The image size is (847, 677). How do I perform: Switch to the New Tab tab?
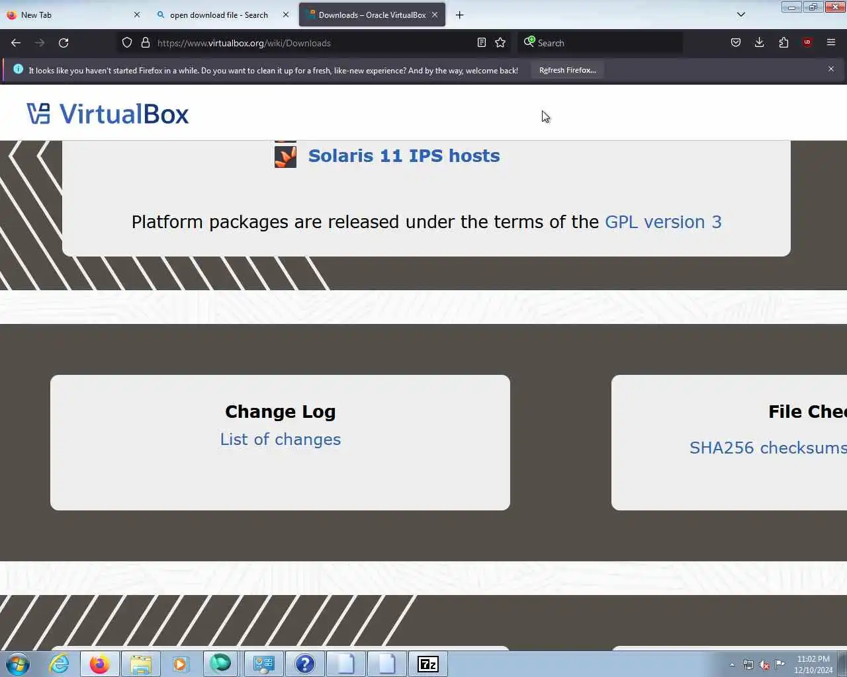pyautogui.click(x=73, y=15)
